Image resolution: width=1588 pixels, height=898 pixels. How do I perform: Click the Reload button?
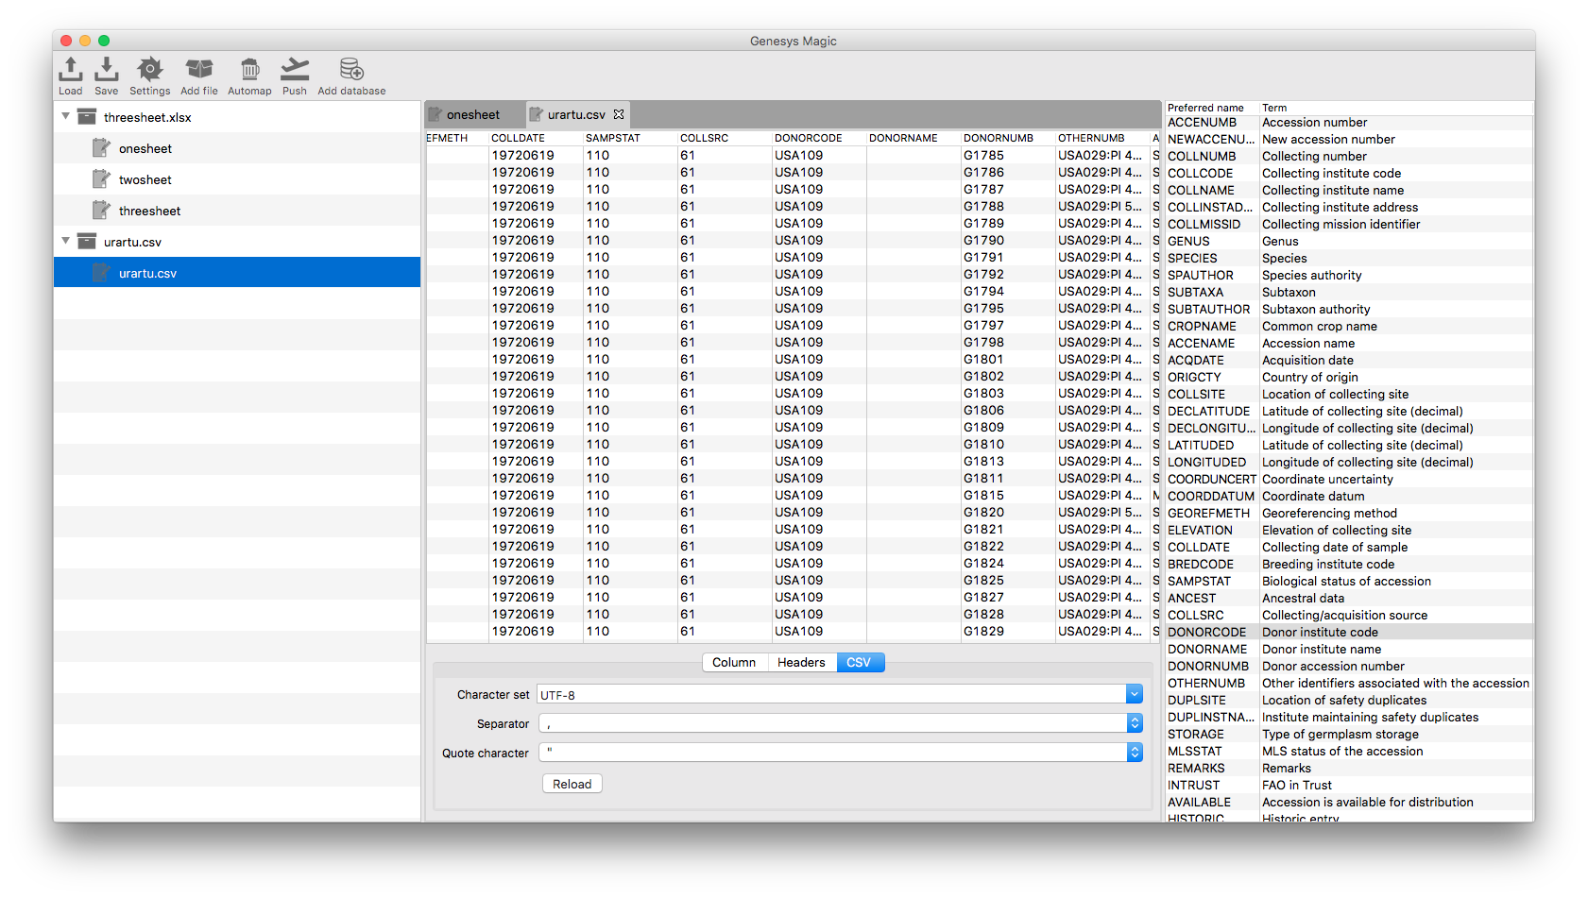(572, 784)
